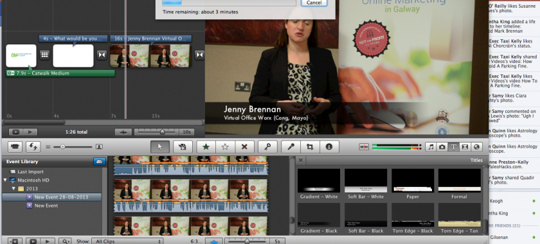
Task: Collapse the 2013 folder
Action: click(14, 189)
